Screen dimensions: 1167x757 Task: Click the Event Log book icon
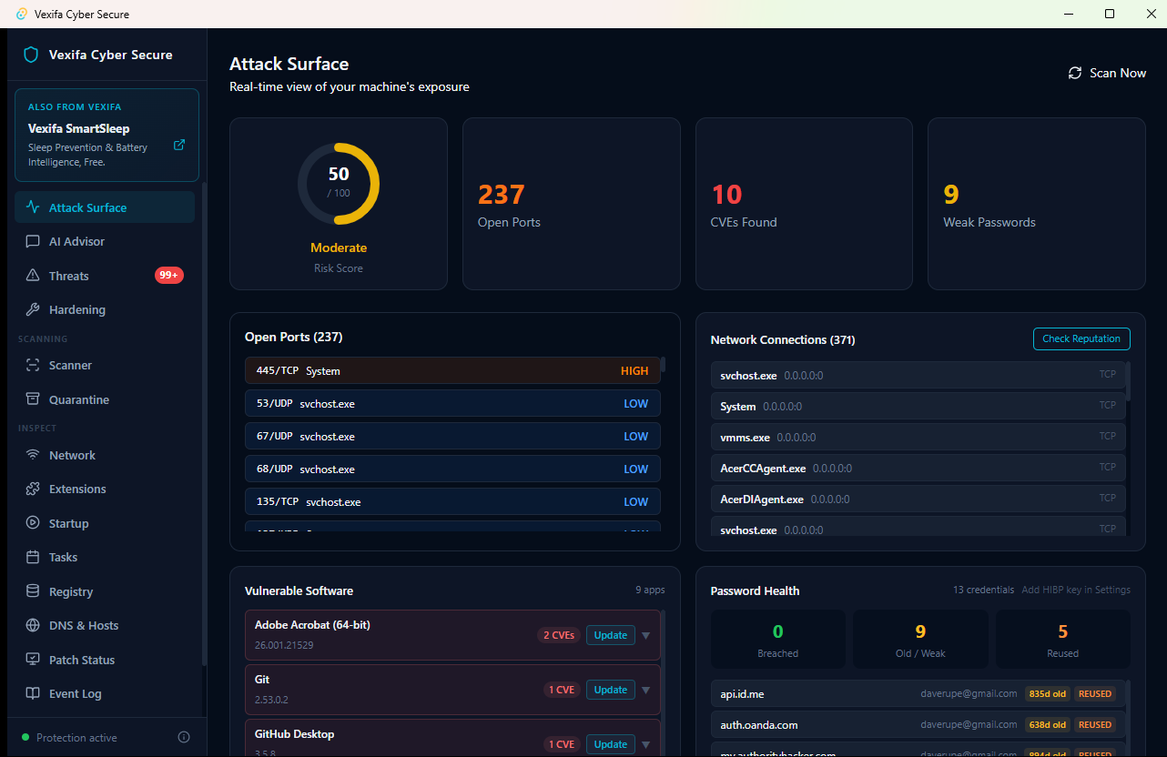coord(33,693)
